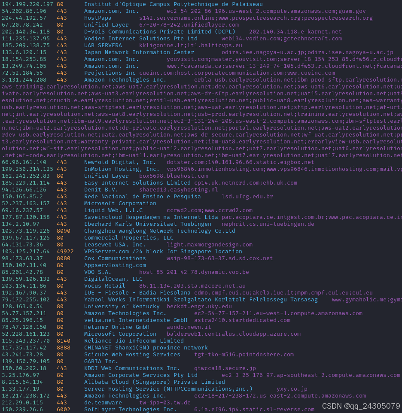Click wsip-98-173-63-37.sd.sd.cox.net hostname

220,258
